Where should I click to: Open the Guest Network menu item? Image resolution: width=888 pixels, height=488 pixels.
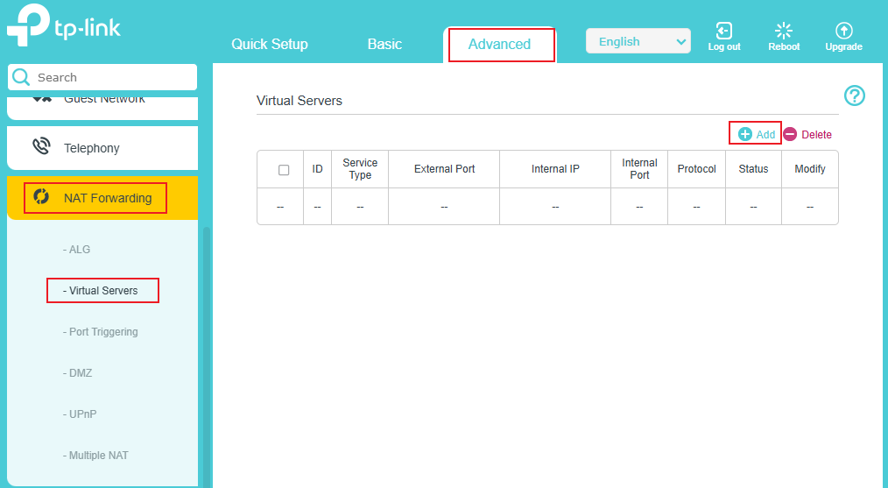(102, 108)
